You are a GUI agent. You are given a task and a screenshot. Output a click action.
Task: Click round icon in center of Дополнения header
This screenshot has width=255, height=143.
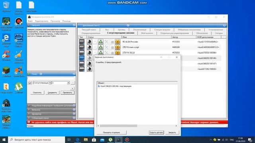[x=128, y=25]
